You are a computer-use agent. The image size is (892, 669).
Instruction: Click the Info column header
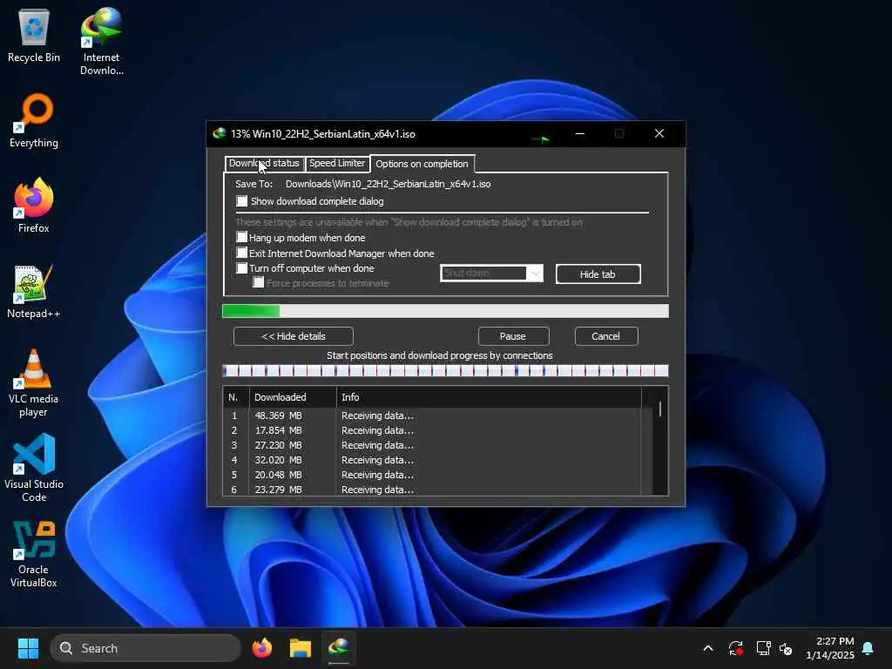tap(489, 397)
